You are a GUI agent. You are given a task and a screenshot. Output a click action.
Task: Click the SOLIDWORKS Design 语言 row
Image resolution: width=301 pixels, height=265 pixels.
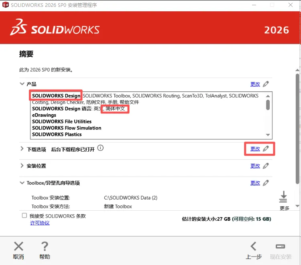(79, 109)
